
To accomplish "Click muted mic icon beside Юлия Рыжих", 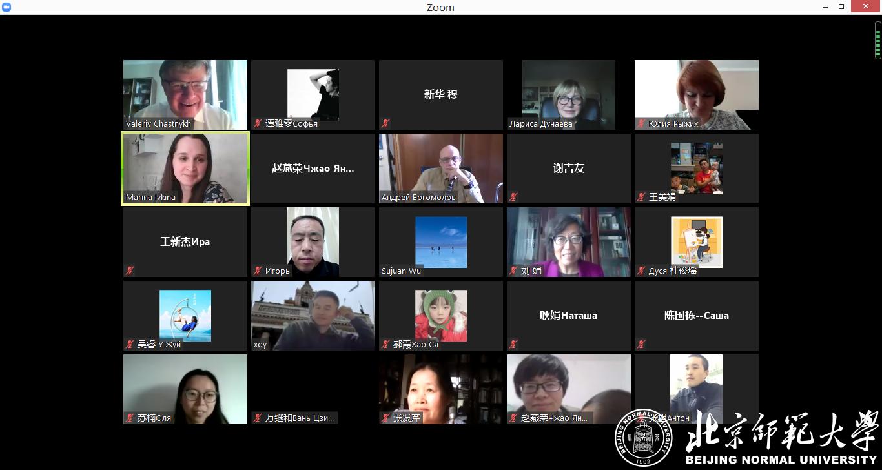I will (642, 123).
